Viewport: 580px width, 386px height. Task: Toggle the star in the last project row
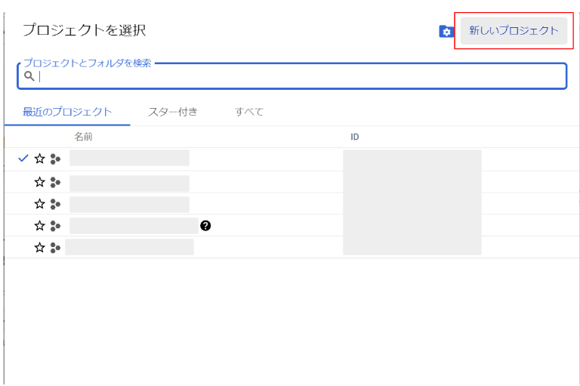39,248
